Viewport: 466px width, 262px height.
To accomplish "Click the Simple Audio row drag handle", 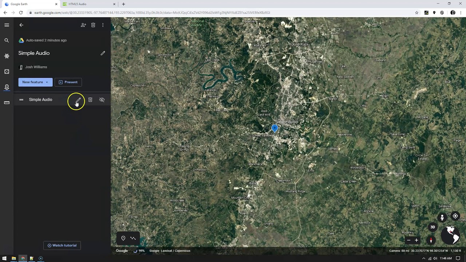I will 21,100.
